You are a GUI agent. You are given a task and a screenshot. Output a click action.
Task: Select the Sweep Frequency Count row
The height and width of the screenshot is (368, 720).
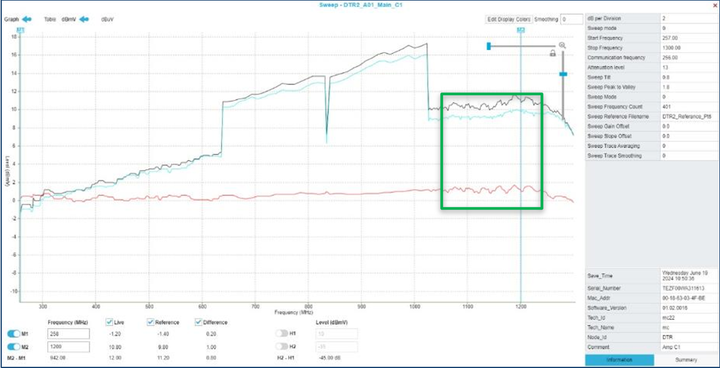651,107
